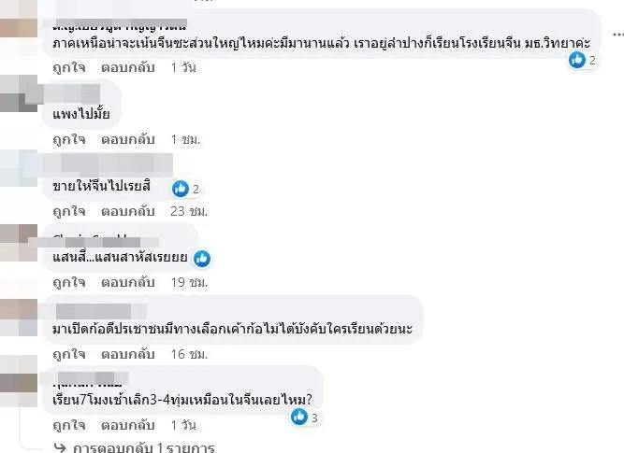Click reply arrow icon beside การตอบกลับ 1 รายการ
The image size is (624, 453).
click(x=61, y=446)
